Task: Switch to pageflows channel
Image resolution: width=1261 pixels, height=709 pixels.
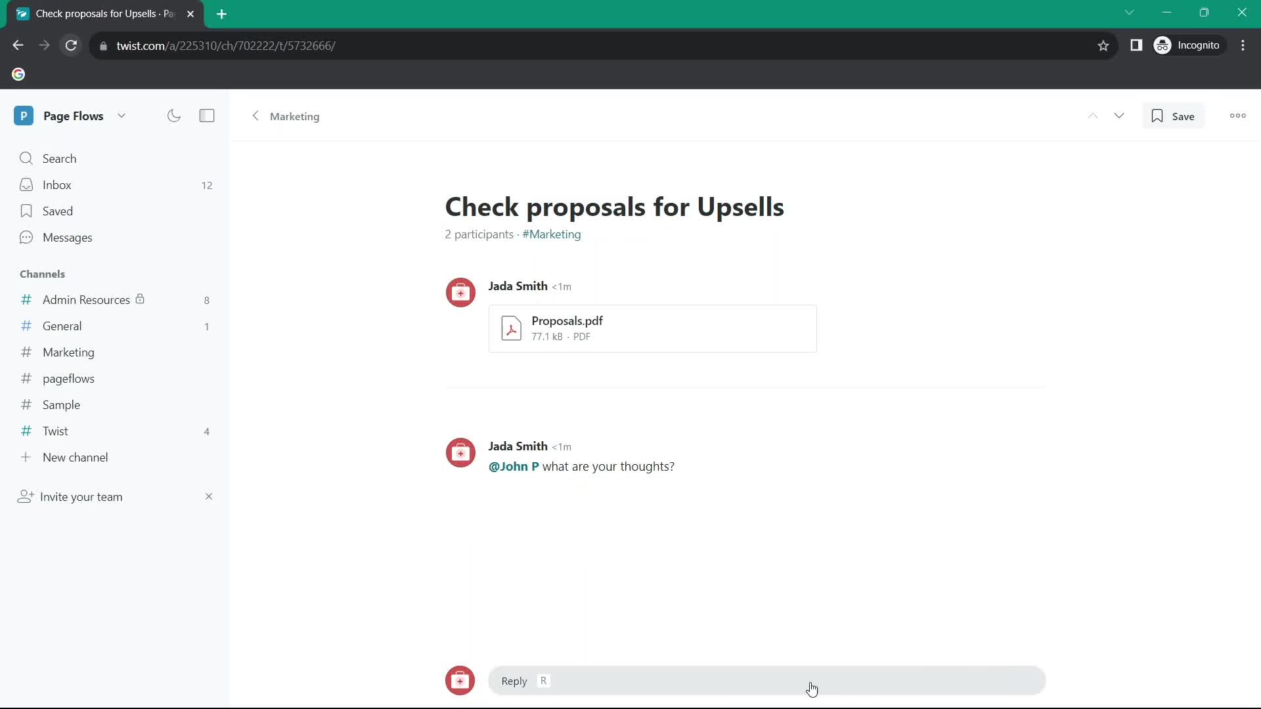Action: (x=68, y=378)
